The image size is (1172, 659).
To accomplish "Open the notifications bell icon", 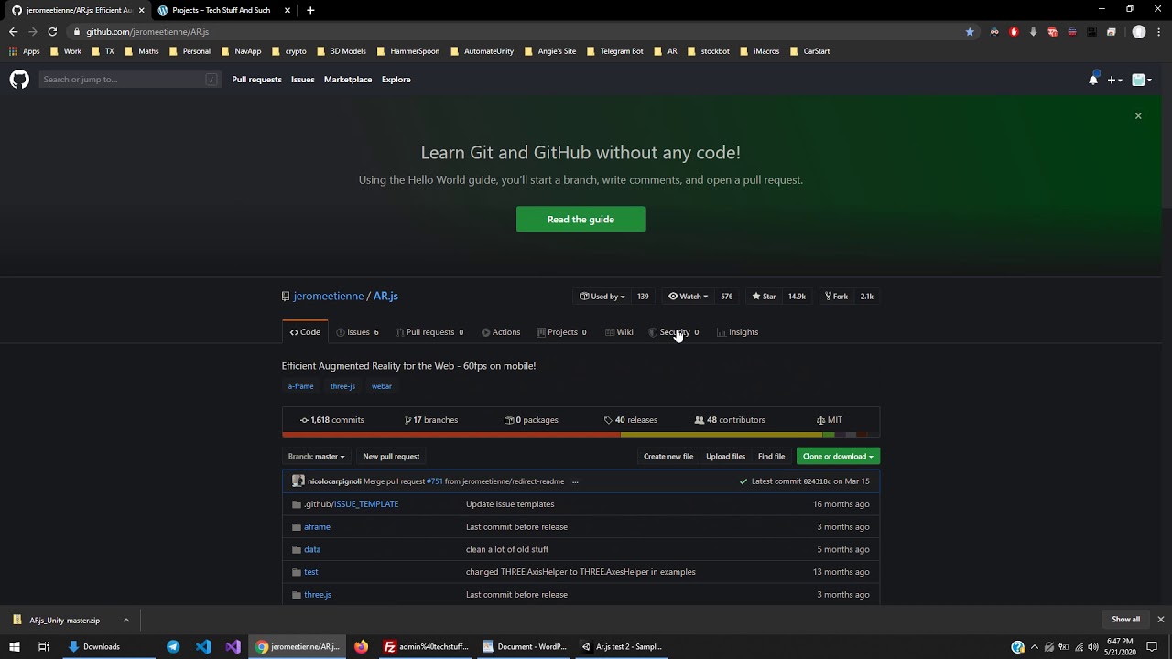I will point(1092,80).
